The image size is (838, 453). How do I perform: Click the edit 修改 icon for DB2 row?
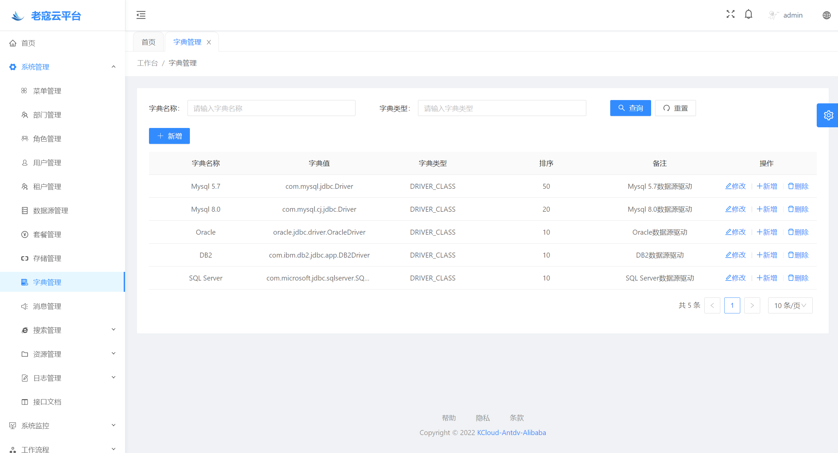[729, 255]
